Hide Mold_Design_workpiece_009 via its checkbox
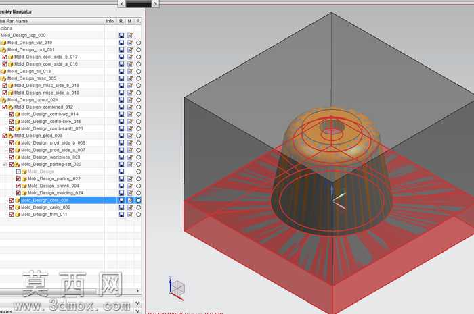This screenshot has width=474, height=314. point(12,157)
